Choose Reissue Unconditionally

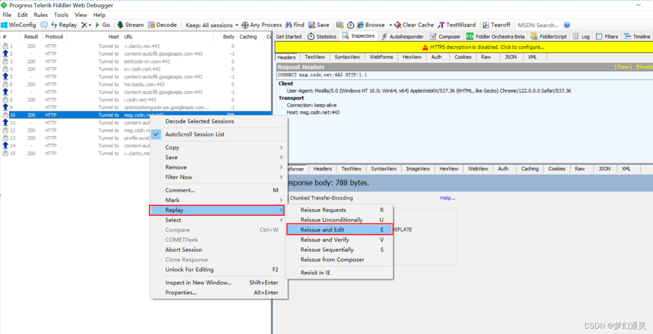[340, 220]
